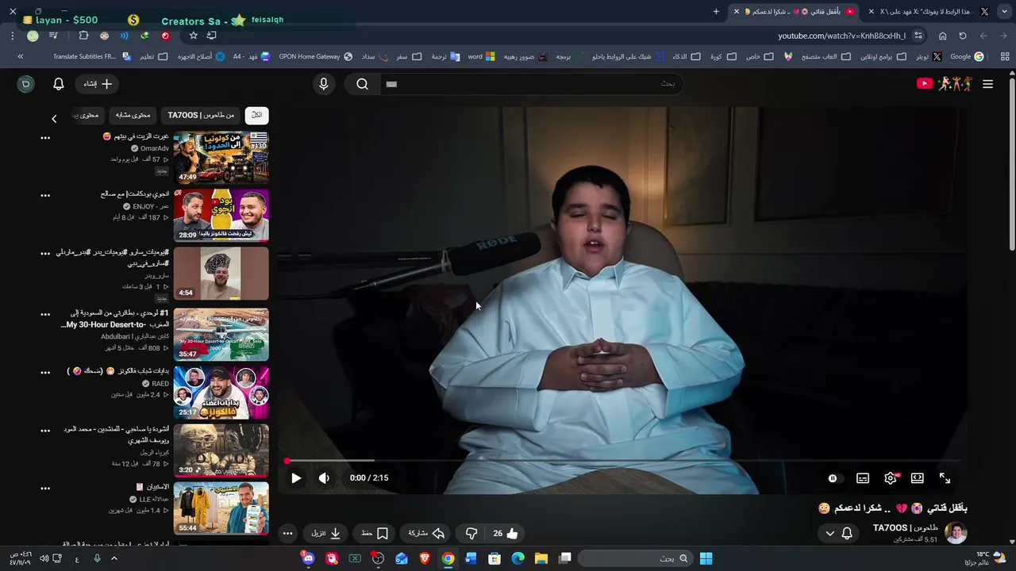Save video with حفظ button
The height and width of the screenshot is (571, 1016).
pyautogui.click(x=375, y=534)
